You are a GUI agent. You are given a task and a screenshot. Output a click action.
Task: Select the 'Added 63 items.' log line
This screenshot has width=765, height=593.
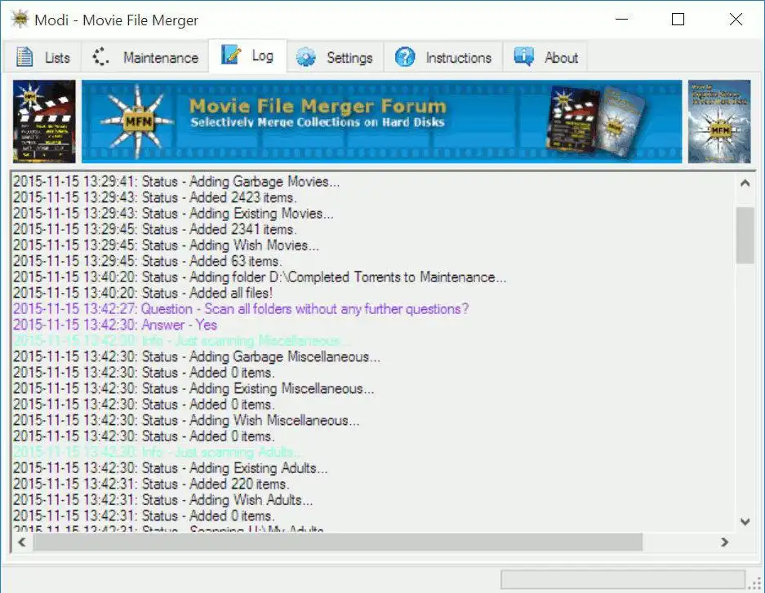147,261
